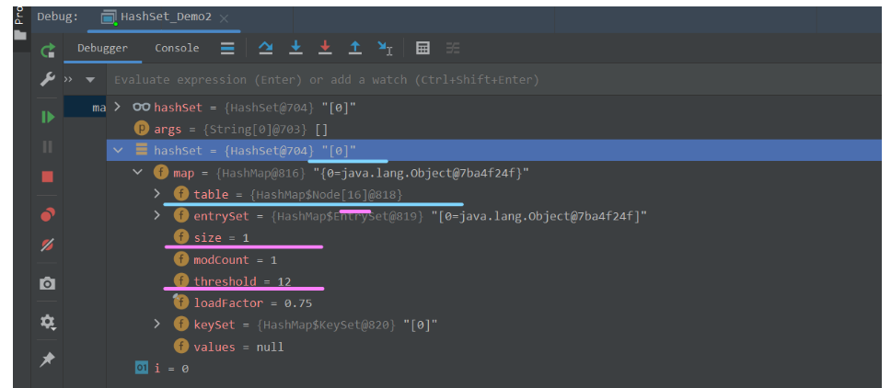
Task: Step over with the toolbar arrow
Action: pyautogui.click(x=265, y=48)
